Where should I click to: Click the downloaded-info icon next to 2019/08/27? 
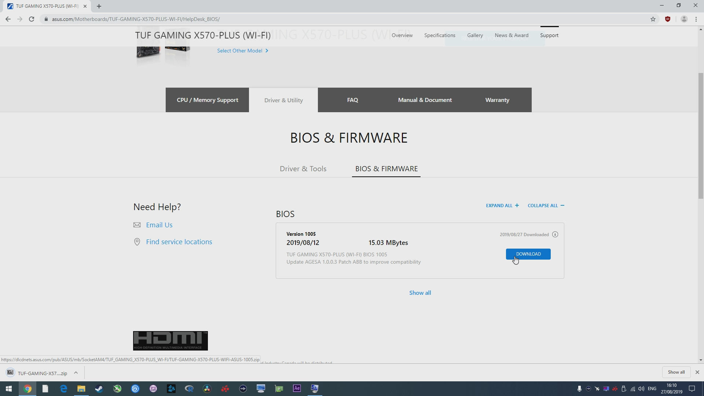(555, 235)
